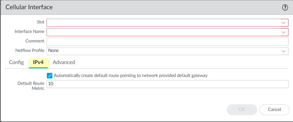Open the Netflow Profile dropdown arrow
Screen dimensions: 293x122
pyautogui.click(x=284, y=51)
